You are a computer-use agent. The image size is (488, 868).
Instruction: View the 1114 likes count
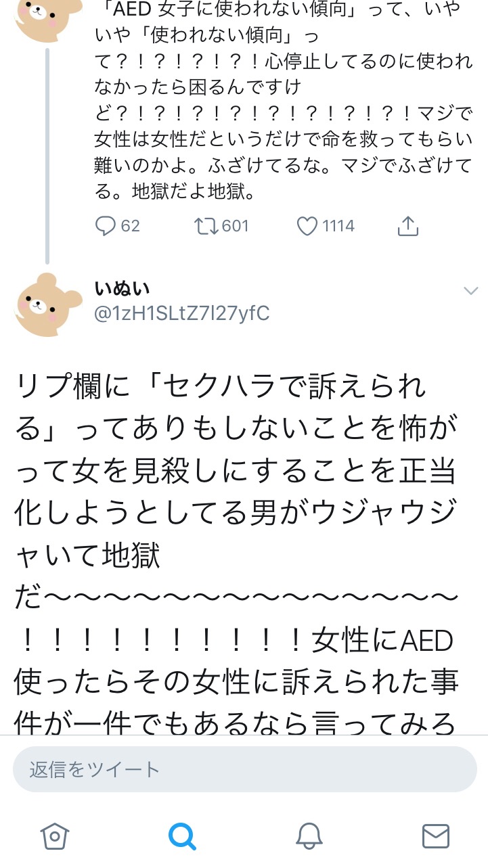[x=338, y=226]
